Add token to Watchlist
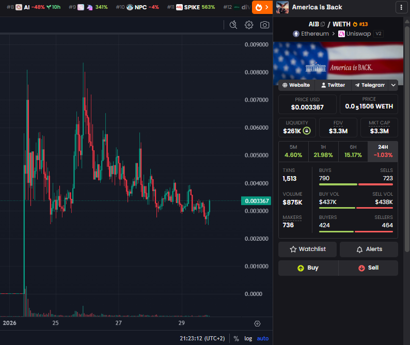This screenshot has height=345, width=410. (308, 249)
